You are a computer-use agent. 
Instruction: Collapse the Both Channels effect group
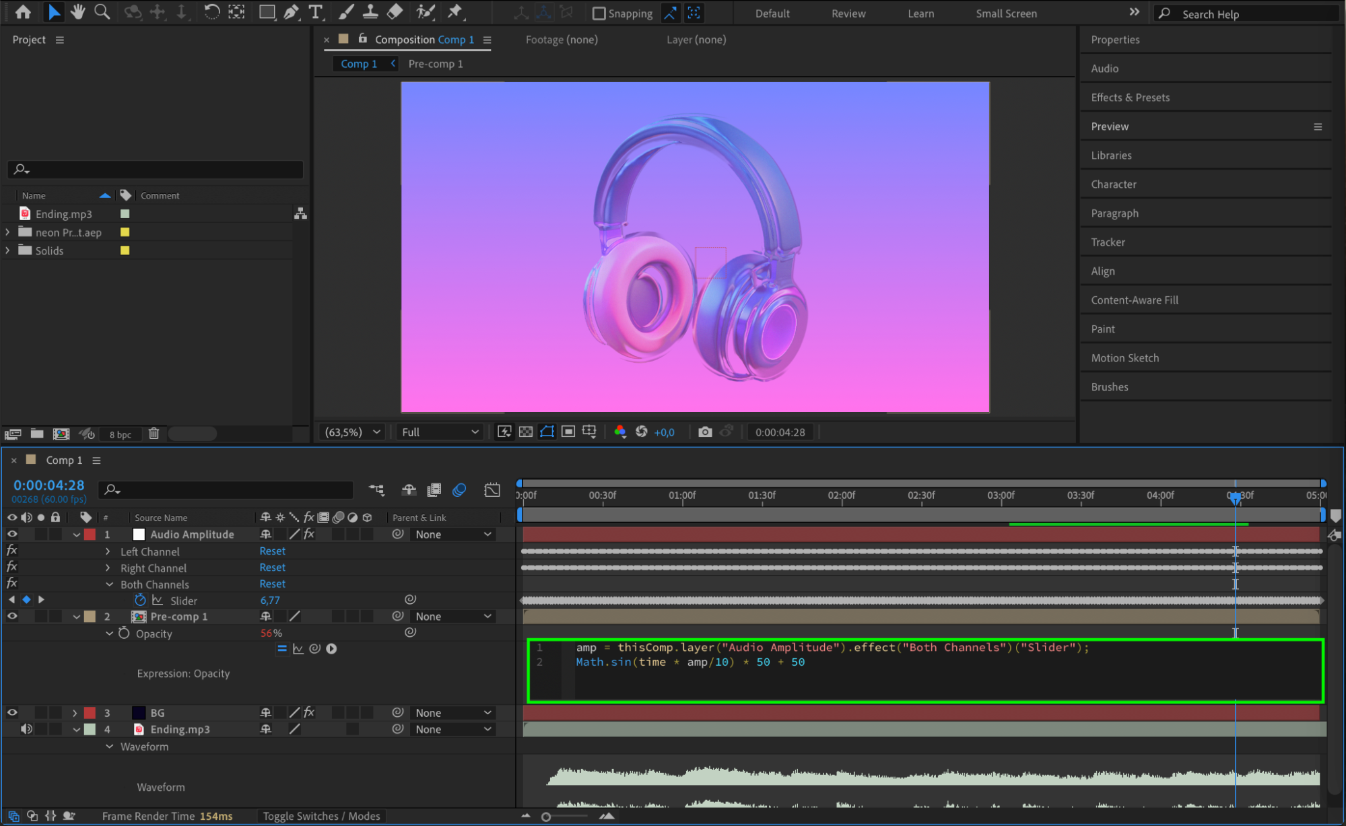109,584
